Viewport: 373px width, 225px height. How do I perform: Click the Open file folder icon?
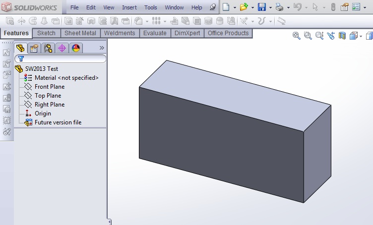point(244,7)
